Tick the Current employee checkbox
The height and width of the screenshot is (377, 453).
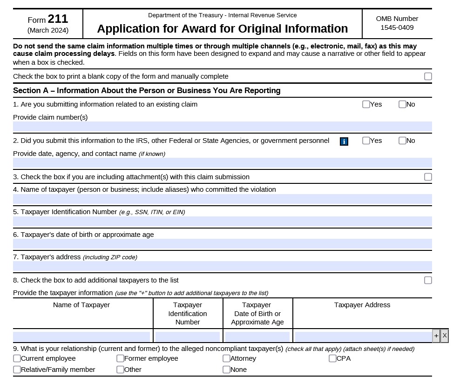click(x=17, y=358)
